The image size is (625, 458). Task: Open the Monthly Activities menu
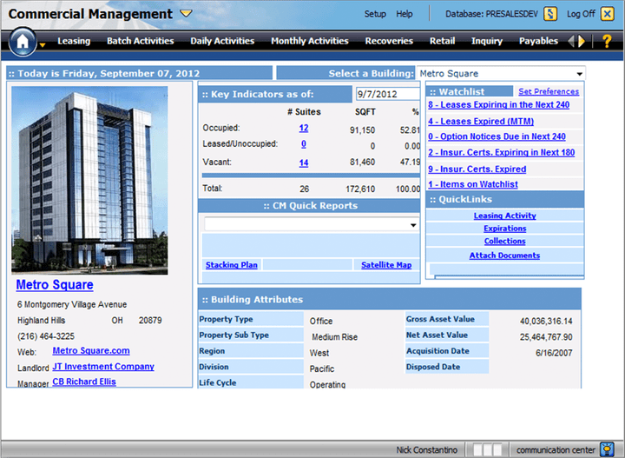309,41
